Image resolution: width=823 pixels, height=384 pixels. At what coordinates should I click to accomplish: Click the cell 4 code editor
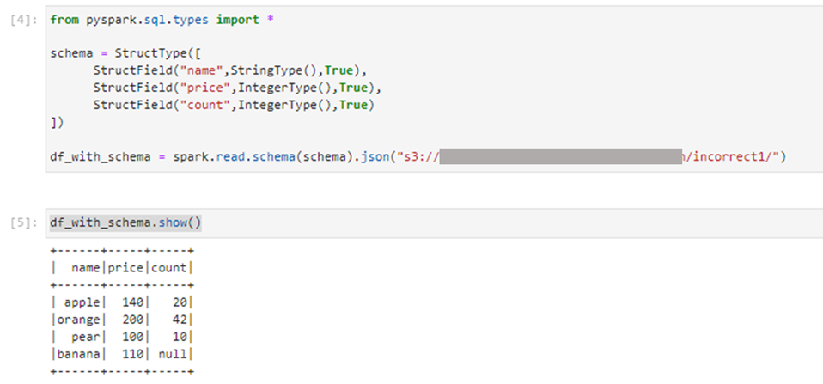434,88
